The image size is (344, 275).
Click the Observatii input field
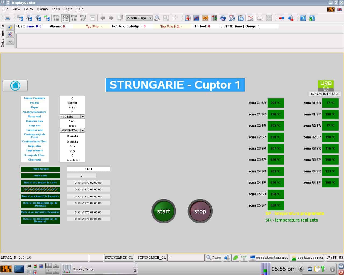pyautogui.click(x=72, y=160)
